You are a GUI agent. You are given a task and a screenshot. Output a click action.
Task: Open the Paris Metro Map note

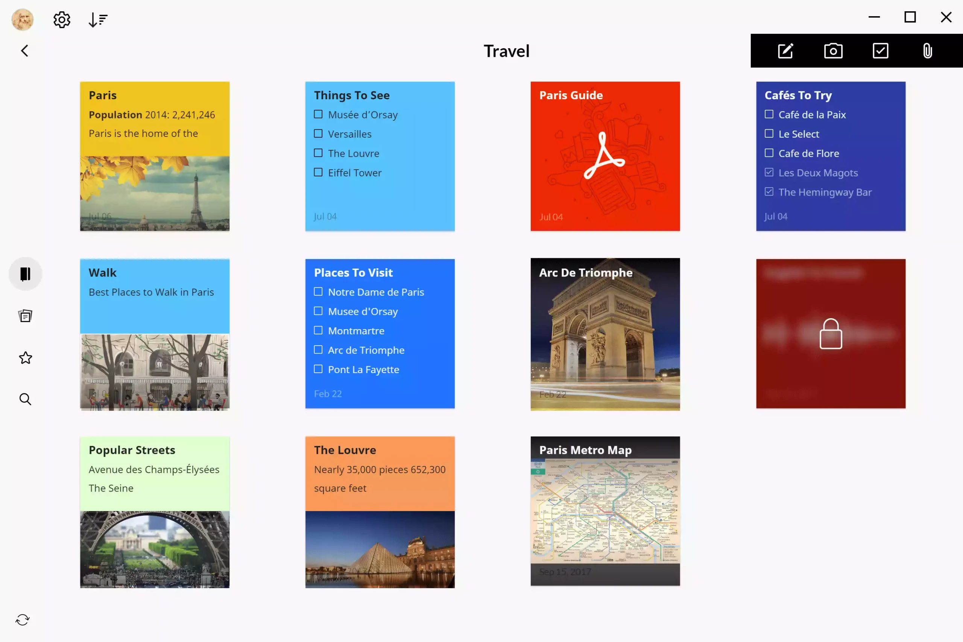click(605, 512)
